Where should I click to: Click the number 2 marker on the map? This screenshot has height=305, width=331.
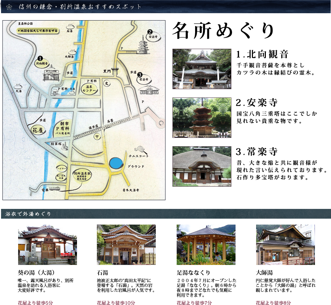click(150, 32)
